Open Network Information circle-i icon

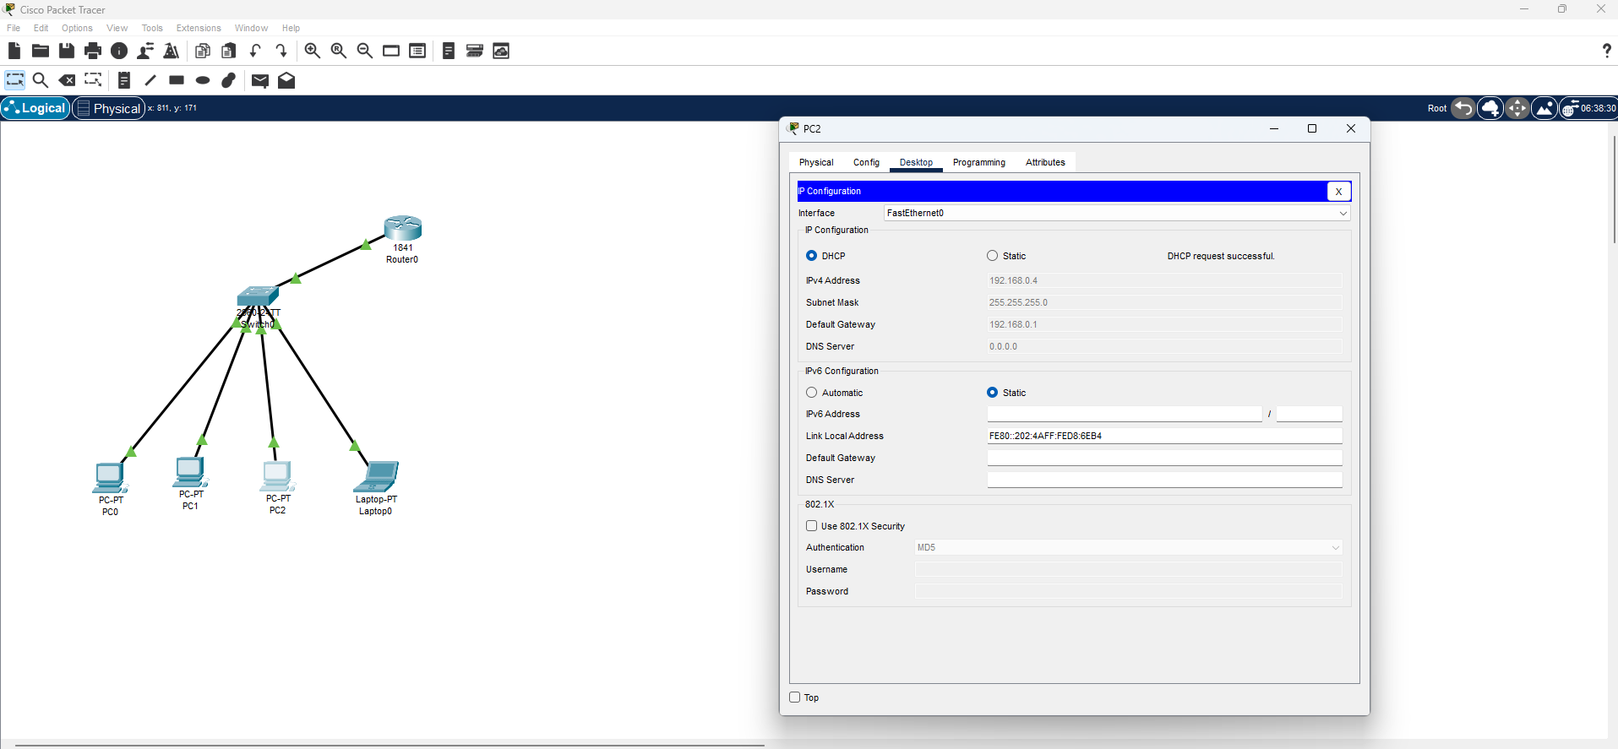119,51
